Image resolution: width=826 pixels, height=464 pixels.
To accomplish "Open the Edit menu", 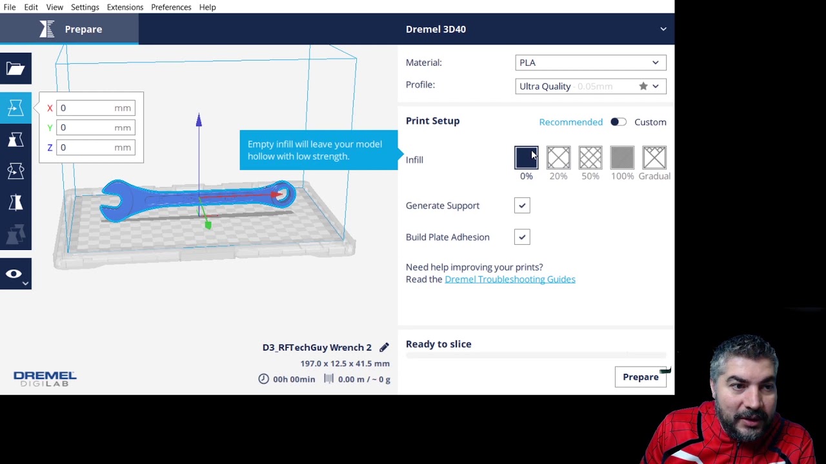I will (31, 7).
